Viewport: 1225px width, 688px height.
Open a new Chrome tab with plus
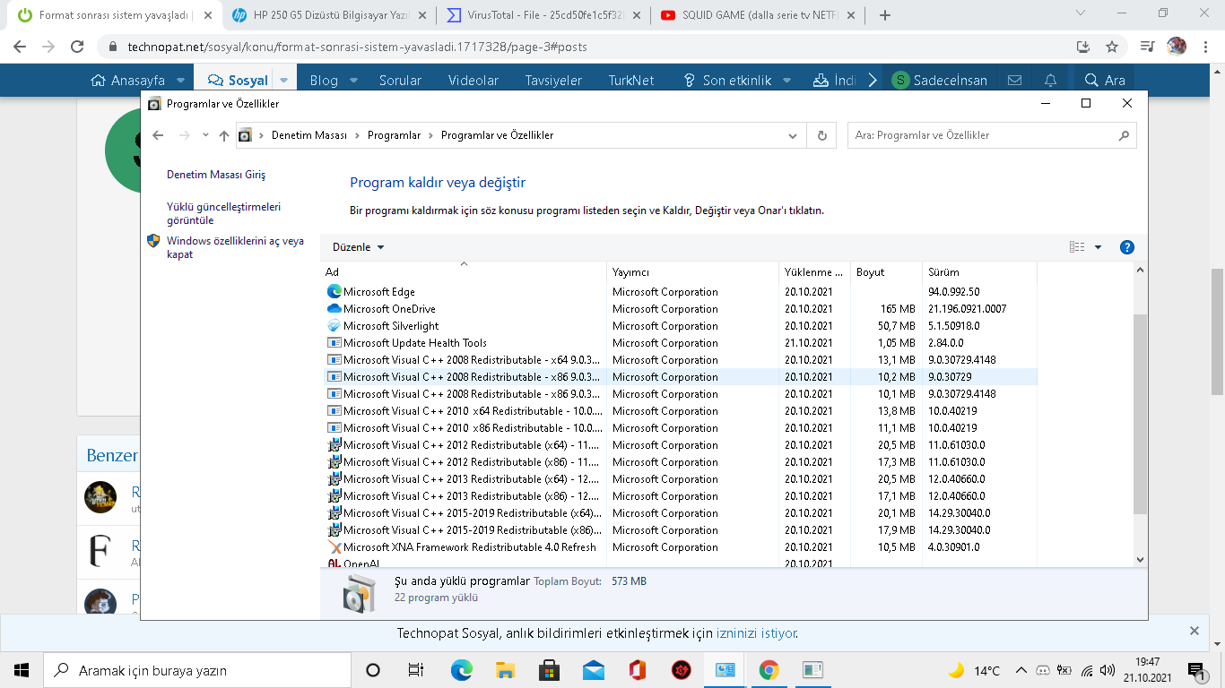tap(885, 15)
